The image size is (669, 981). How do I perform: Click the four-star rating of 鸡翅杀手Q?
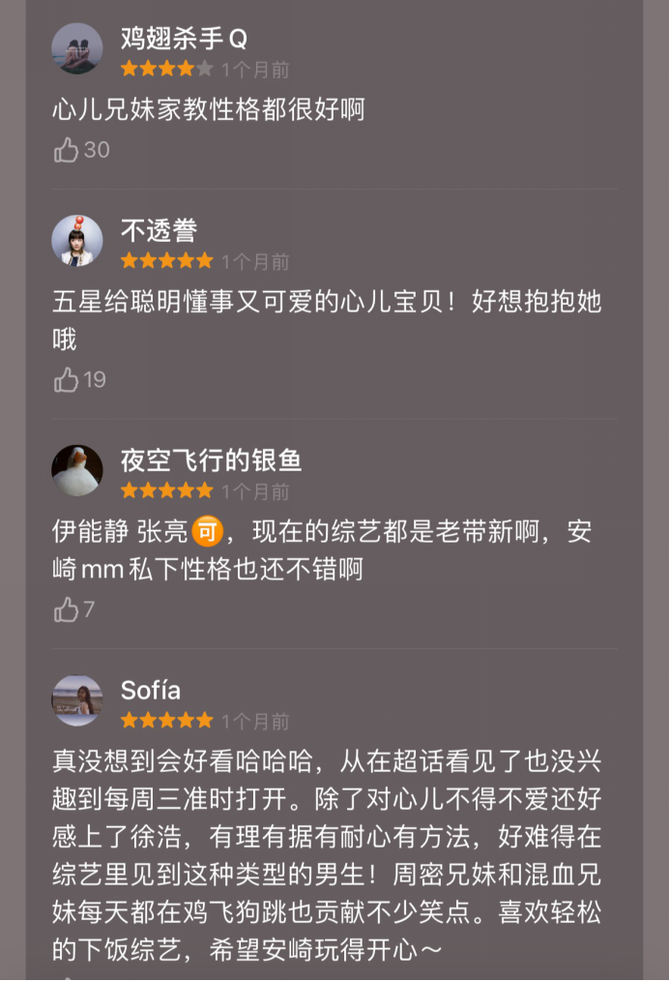pos(166,70)
